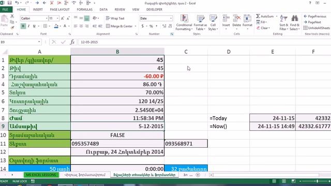Switch to Normal view in the status bar
The height and width of the screenshot is (186, 331).
274,181
